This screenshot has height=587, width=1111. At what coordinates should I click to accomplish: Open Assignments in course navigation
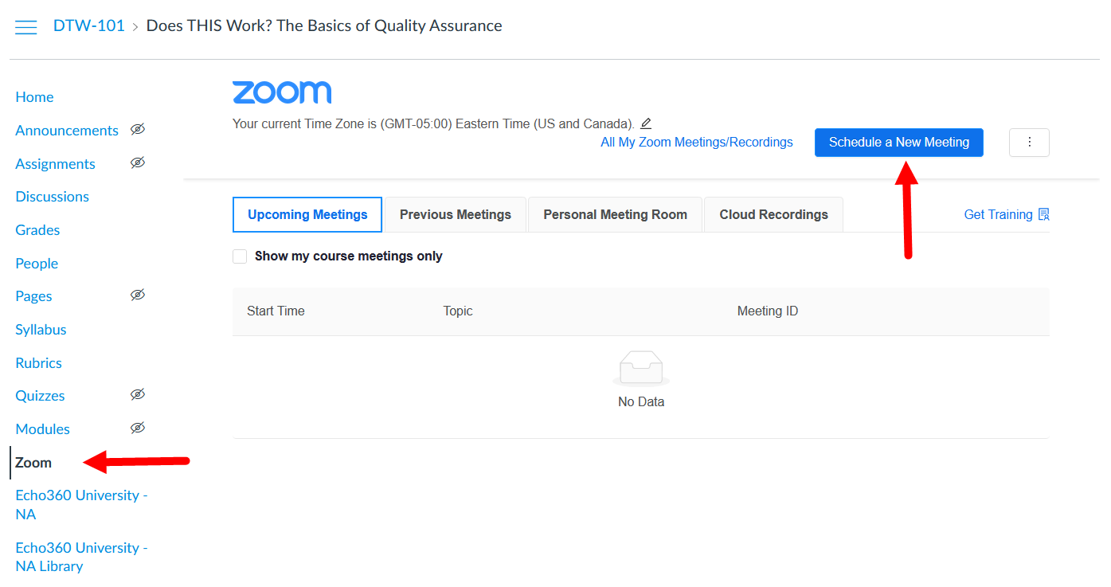[55, 164]
